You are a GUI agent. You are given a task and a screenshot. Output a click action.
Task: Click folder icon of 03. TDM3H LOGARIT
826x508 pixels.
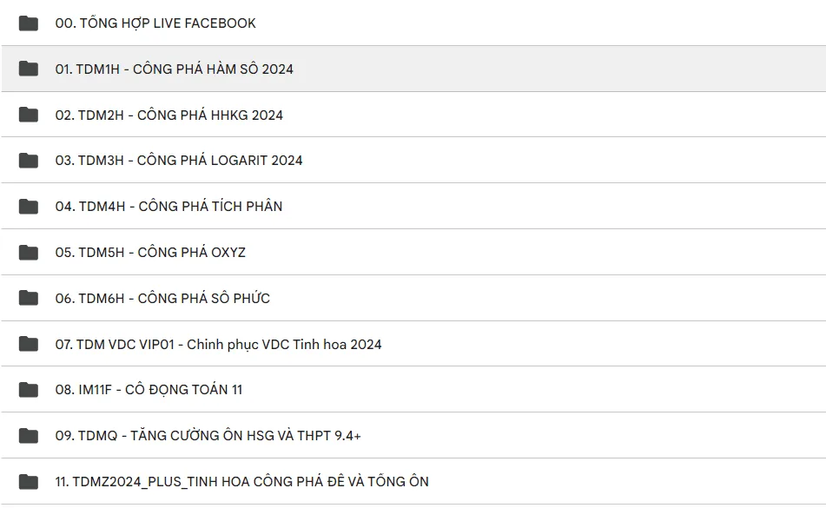coord(29,161)
